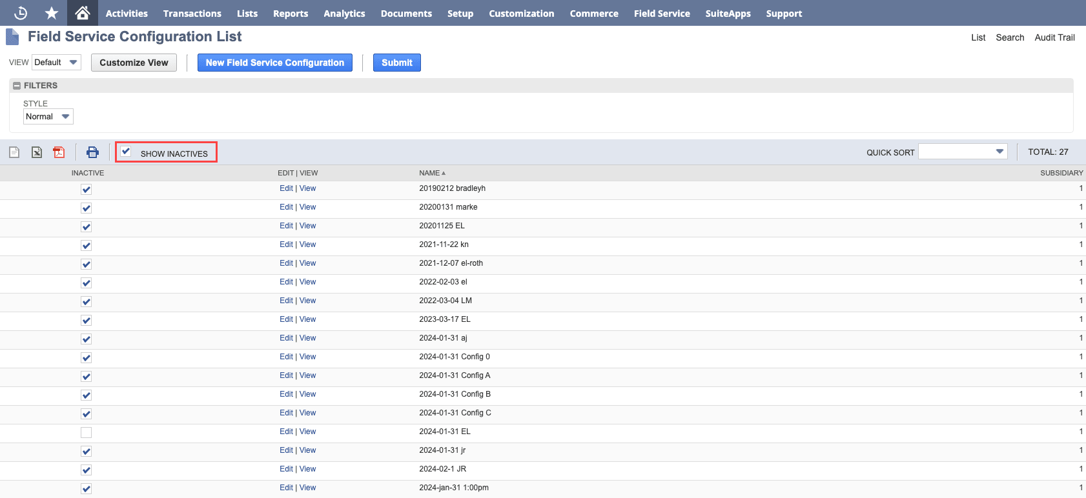Open the Recent Records clock icon
Viewport: 1086px width, 498px height.
(21, 13)
